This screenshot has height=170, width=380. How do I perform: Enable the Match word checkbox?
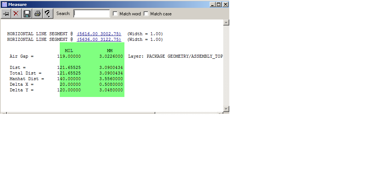tap(115, 14)
